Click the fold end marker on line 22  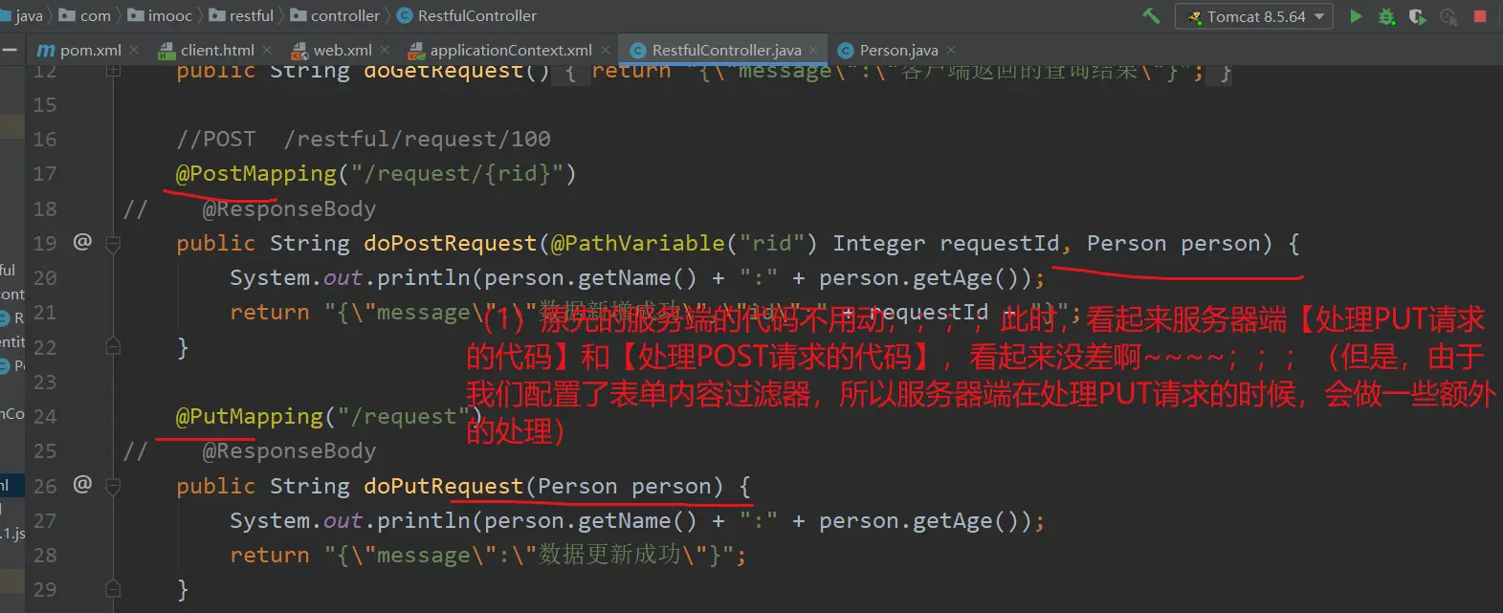[113, 346]
